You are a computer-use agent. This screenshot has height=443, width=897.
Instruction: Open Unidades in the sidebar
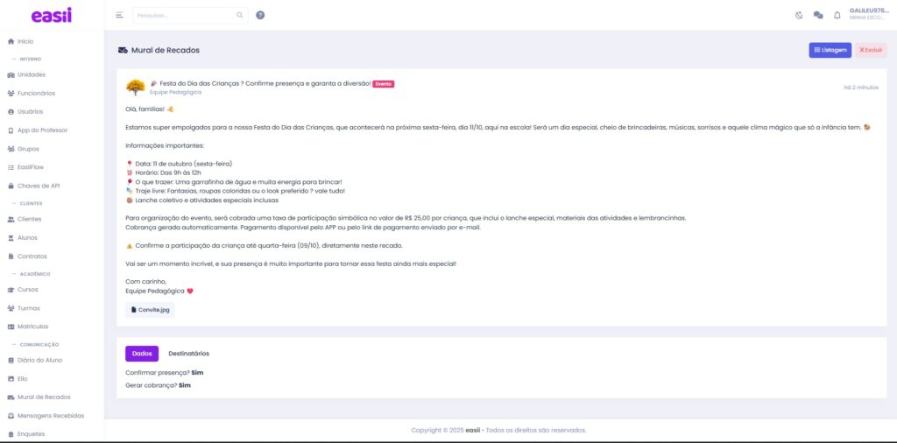pyautogui.click(x=31, y=74)
